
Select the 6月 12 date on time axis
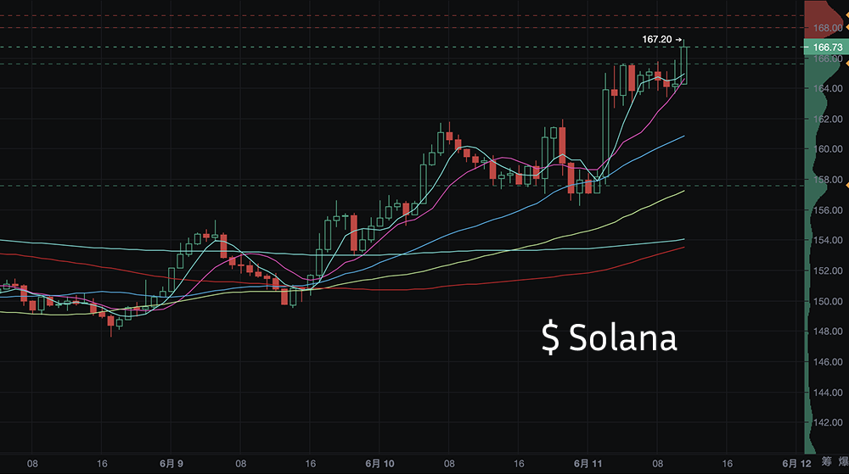(796, 464)
